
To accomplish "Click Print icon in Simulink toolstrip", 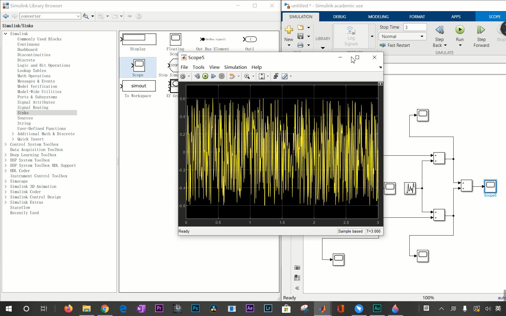I will coord(300,45).
